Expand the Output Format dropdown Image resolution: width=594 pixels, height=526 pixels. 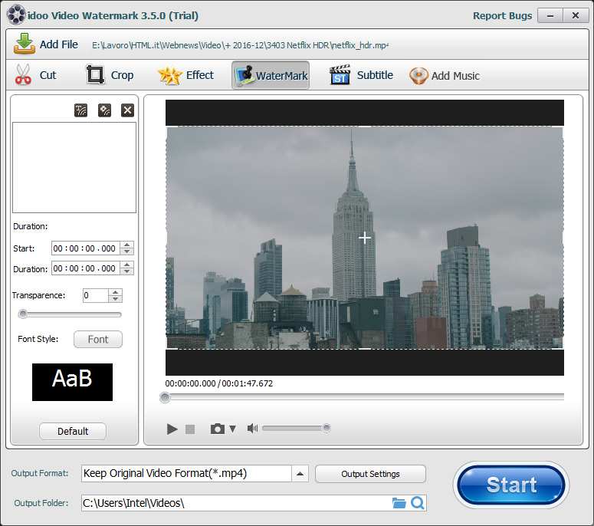[300, 473]
